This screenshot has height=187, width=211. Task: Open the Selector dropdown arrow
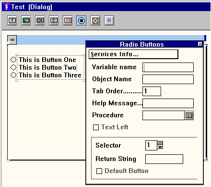(160, 147)
